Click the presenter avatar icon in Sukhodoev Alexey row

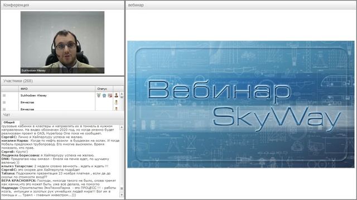coord(117,96)
